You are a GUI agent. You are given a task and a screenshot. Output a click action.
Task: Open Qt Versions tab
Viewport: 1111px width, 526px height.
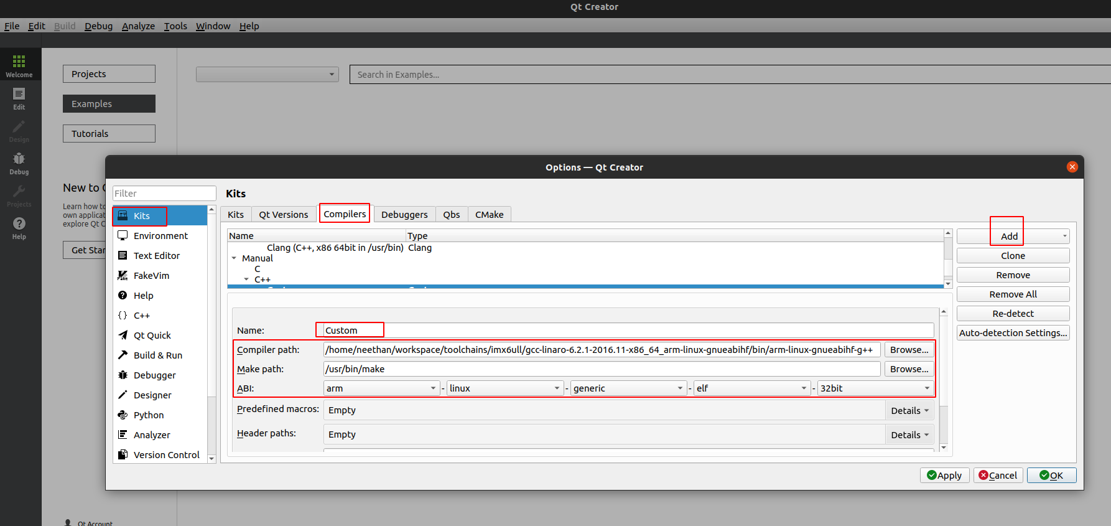(284, 214)
